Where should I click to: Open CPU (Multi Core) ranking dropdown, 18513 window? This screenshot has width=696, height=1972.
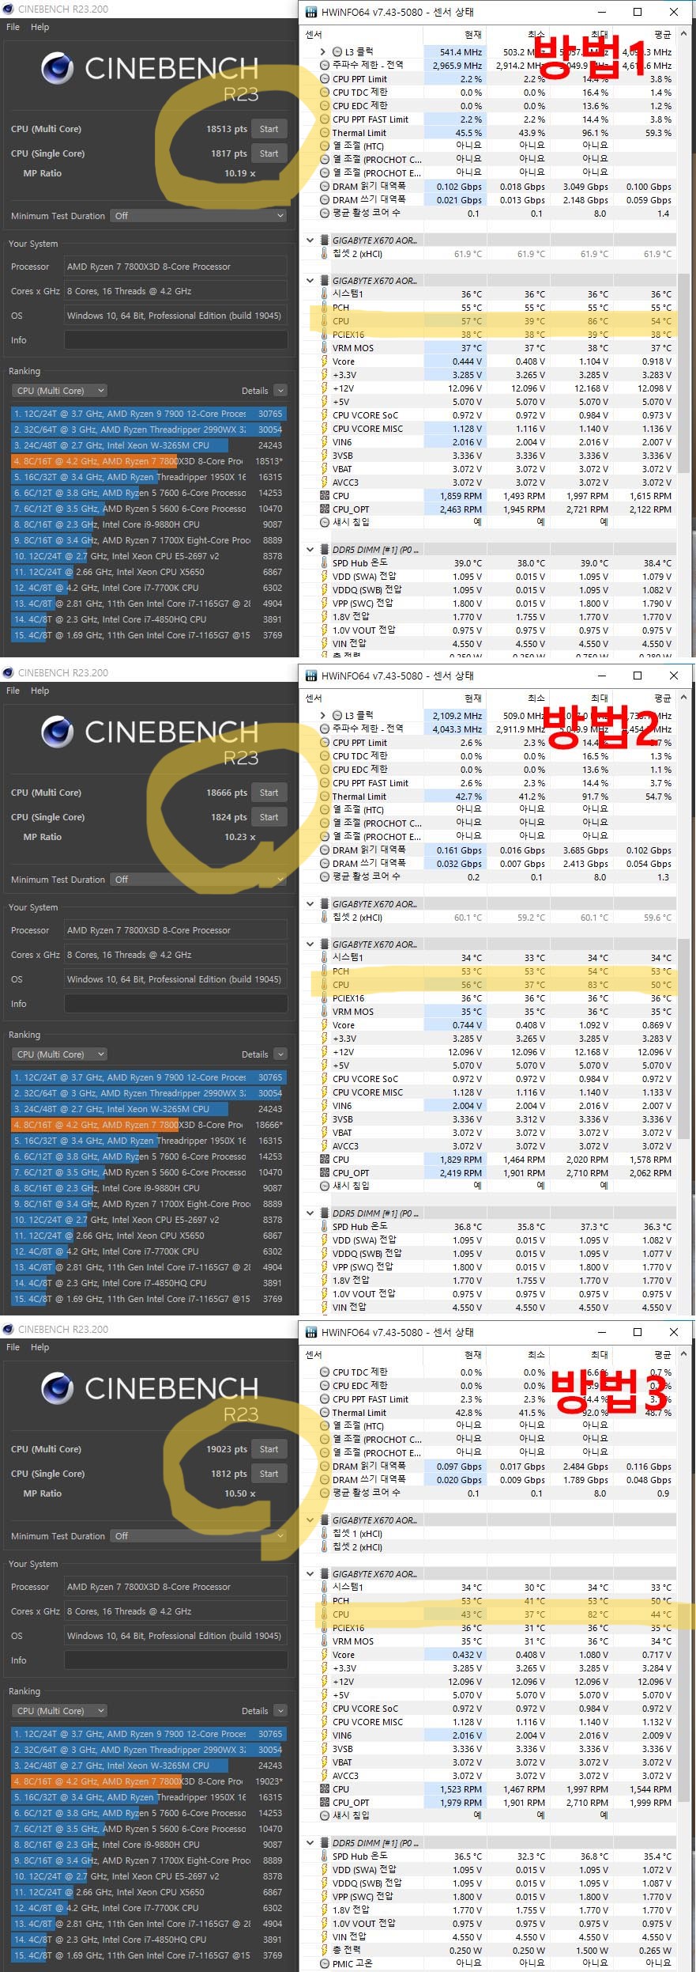pyautogui.click(x=60, y=391)
